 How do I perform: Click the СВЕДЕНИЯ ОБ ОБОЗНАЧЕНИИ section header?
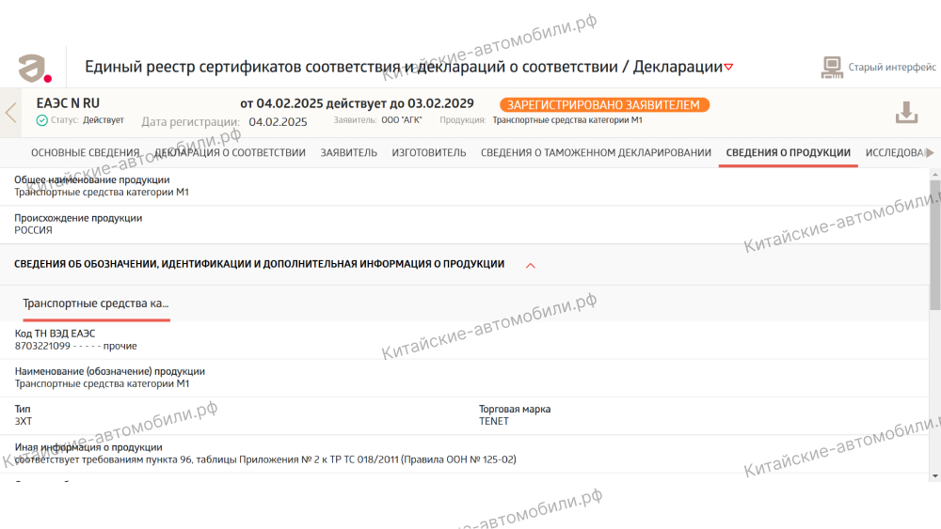pyautogui.click(x=260, y=264)
